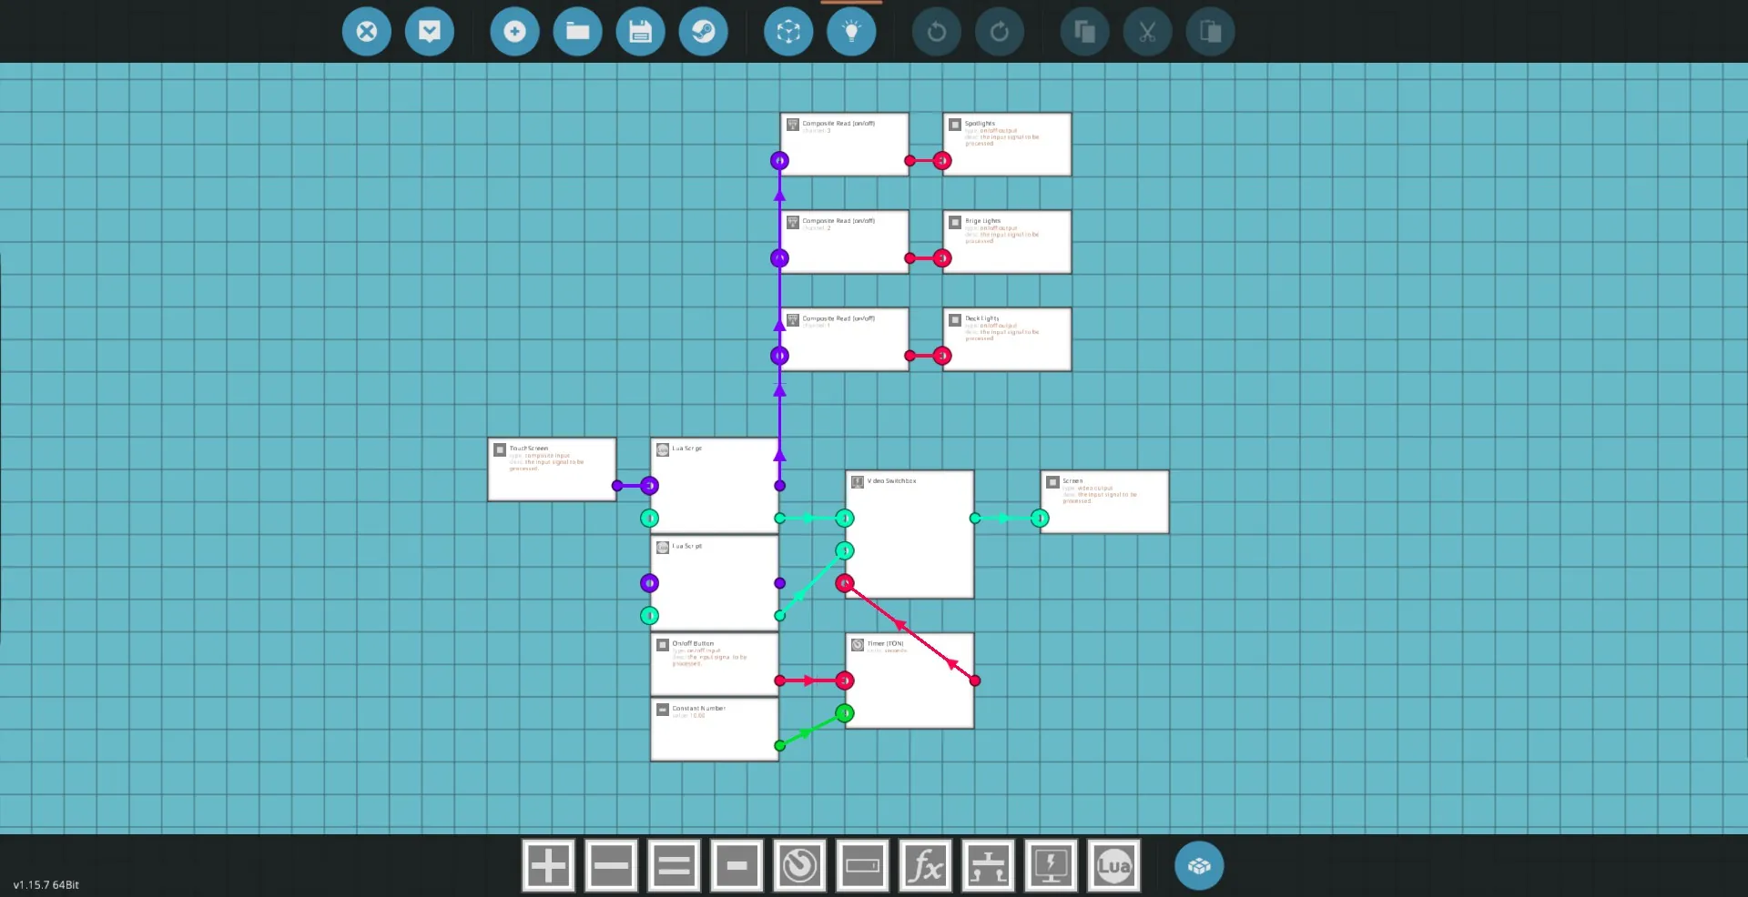Expand the dropdown arrow button in top toolbar
Viewport: 1748px width, 897px height.
pos(429,32)
